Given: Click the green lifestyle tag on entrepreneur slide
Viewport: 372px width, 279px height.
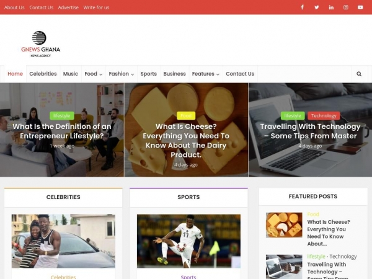Looking at the screenshot, I should [61, 116].
